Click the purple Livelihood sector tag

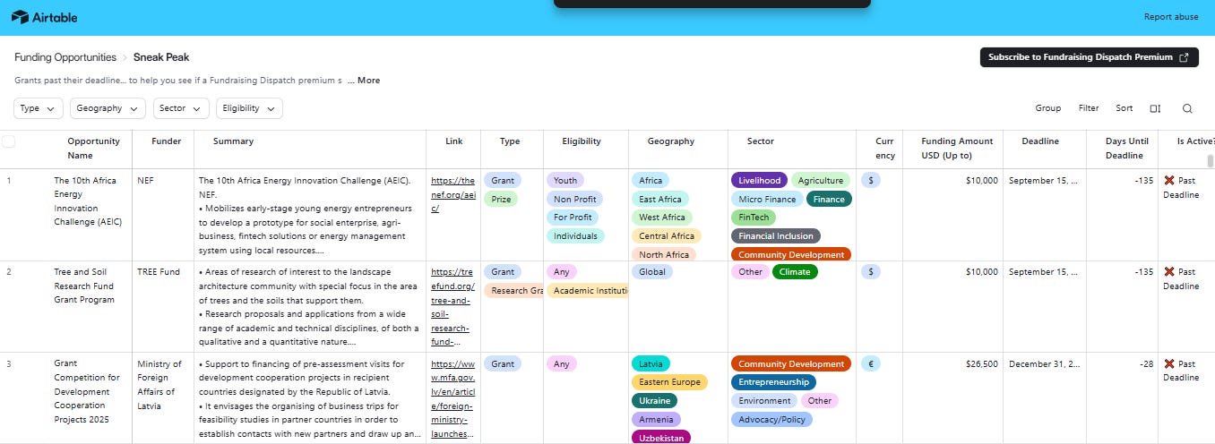(759, 181)
